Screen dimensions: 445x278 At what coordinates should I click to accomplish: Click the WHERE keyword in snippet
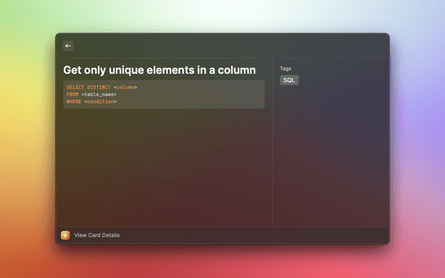click(74, 101)
